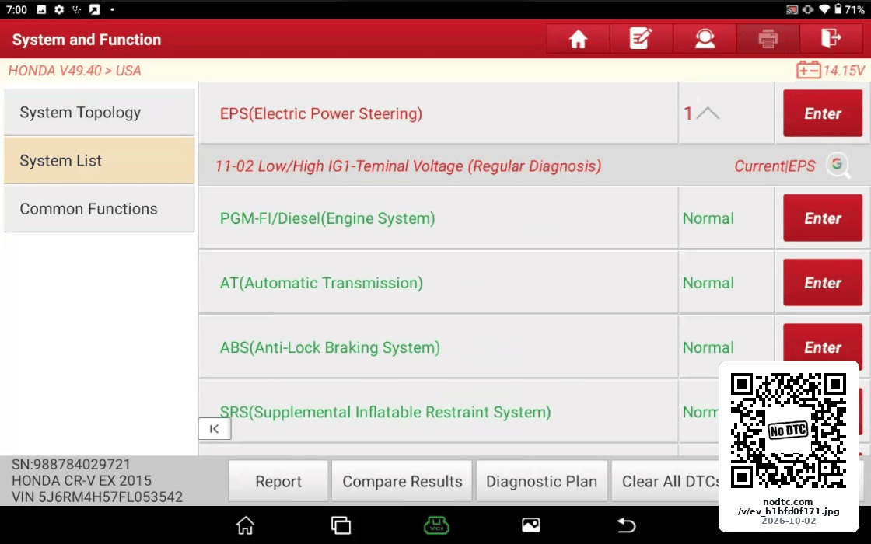This screenshot has height=544, width=871.
Task: Click the SN:988784029721 serial number
Action: pos(71,464)
